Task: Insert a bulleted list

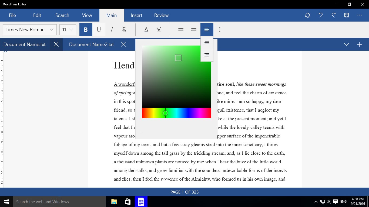Action: click(x=181, y=30)
